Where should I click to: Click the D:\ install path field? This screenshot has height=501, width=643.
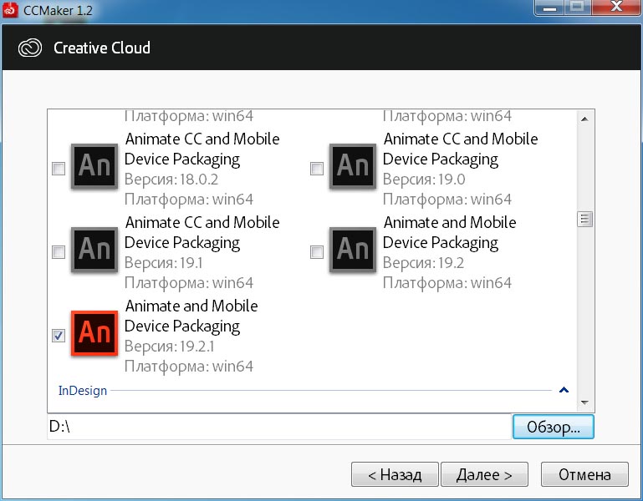coord(279,427)
